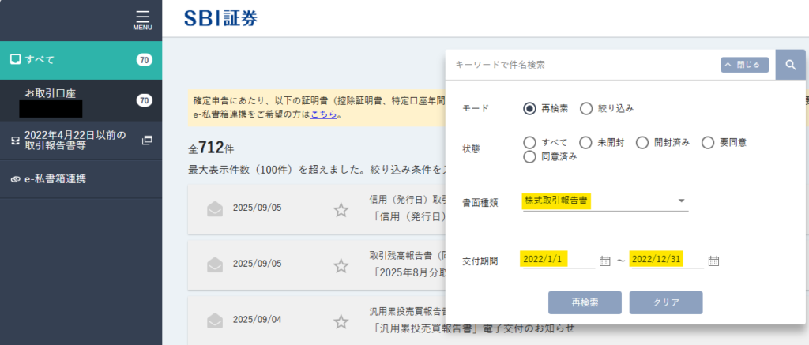Click the 70 badge next to お取引口座
This screenshot has width=809, height=345.
pos(145,100)
